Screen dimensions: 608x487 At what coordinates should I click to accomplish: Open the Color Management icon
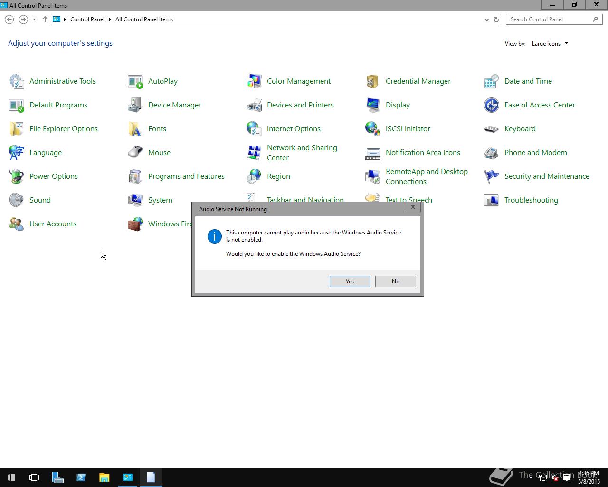(x=254, y=81)
